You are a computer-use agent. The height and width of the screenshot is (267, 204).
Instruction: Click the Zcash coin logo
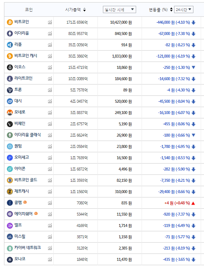click(x=10, y=192)
